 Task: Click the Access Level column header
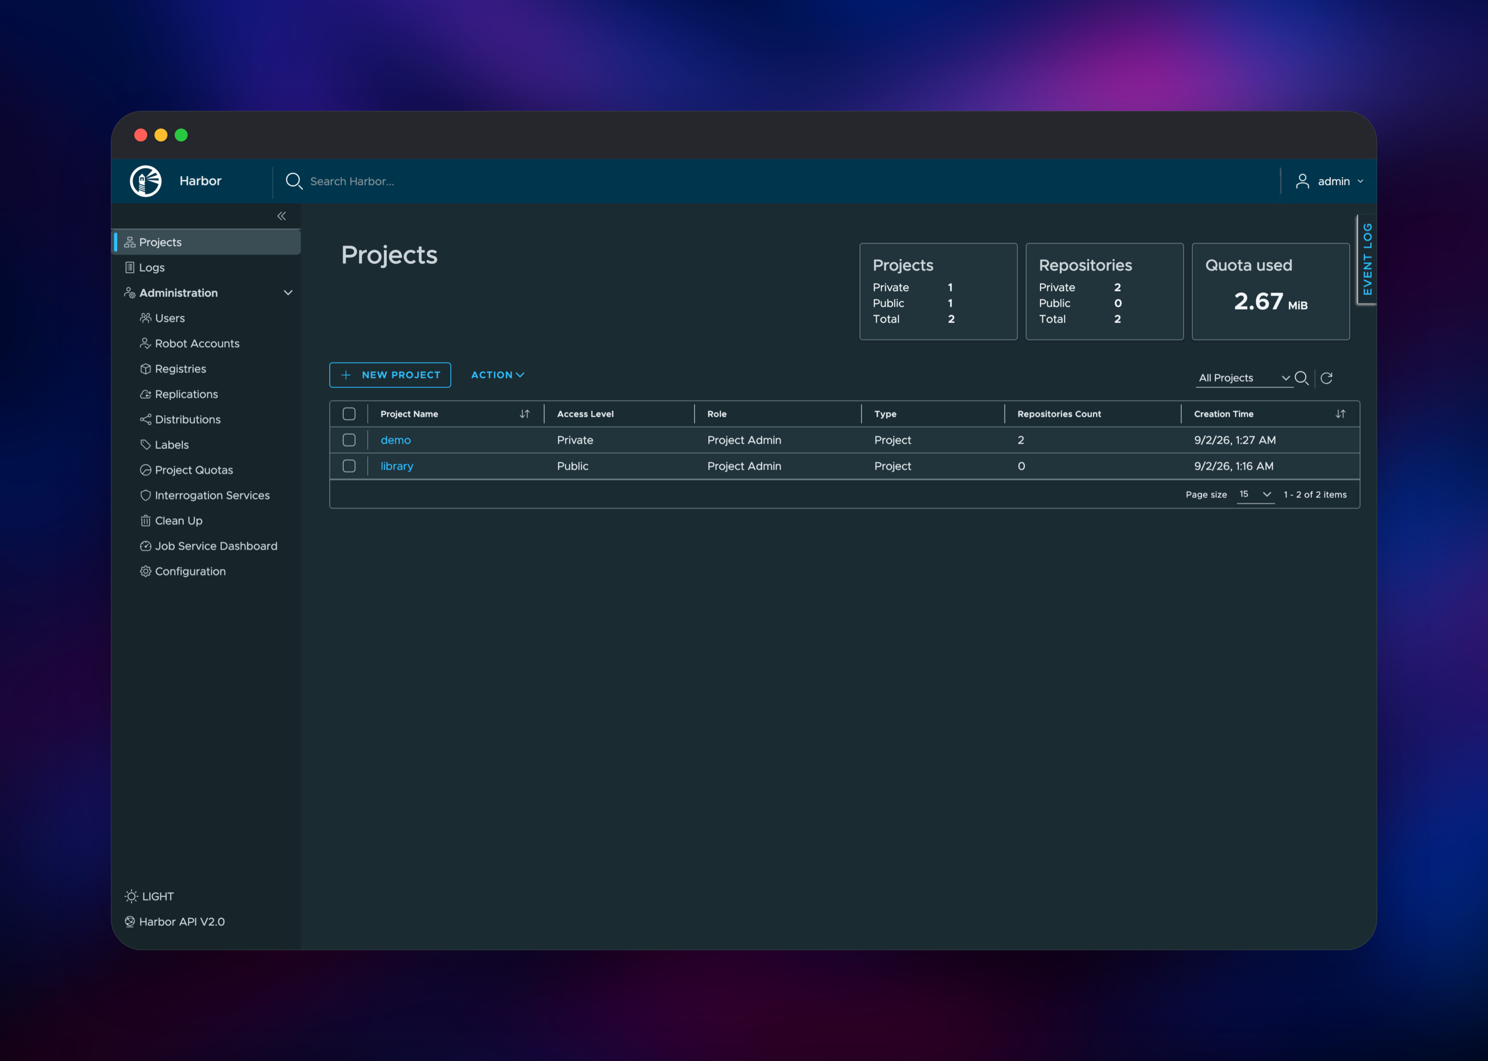[585, 414]
